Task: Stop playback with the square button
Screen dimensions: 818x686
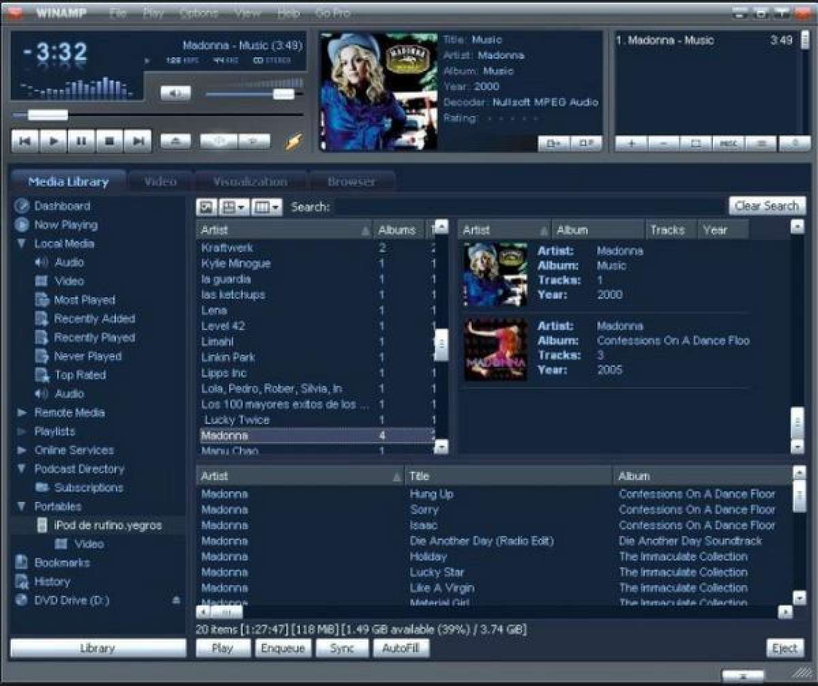Action: point(109,141)
